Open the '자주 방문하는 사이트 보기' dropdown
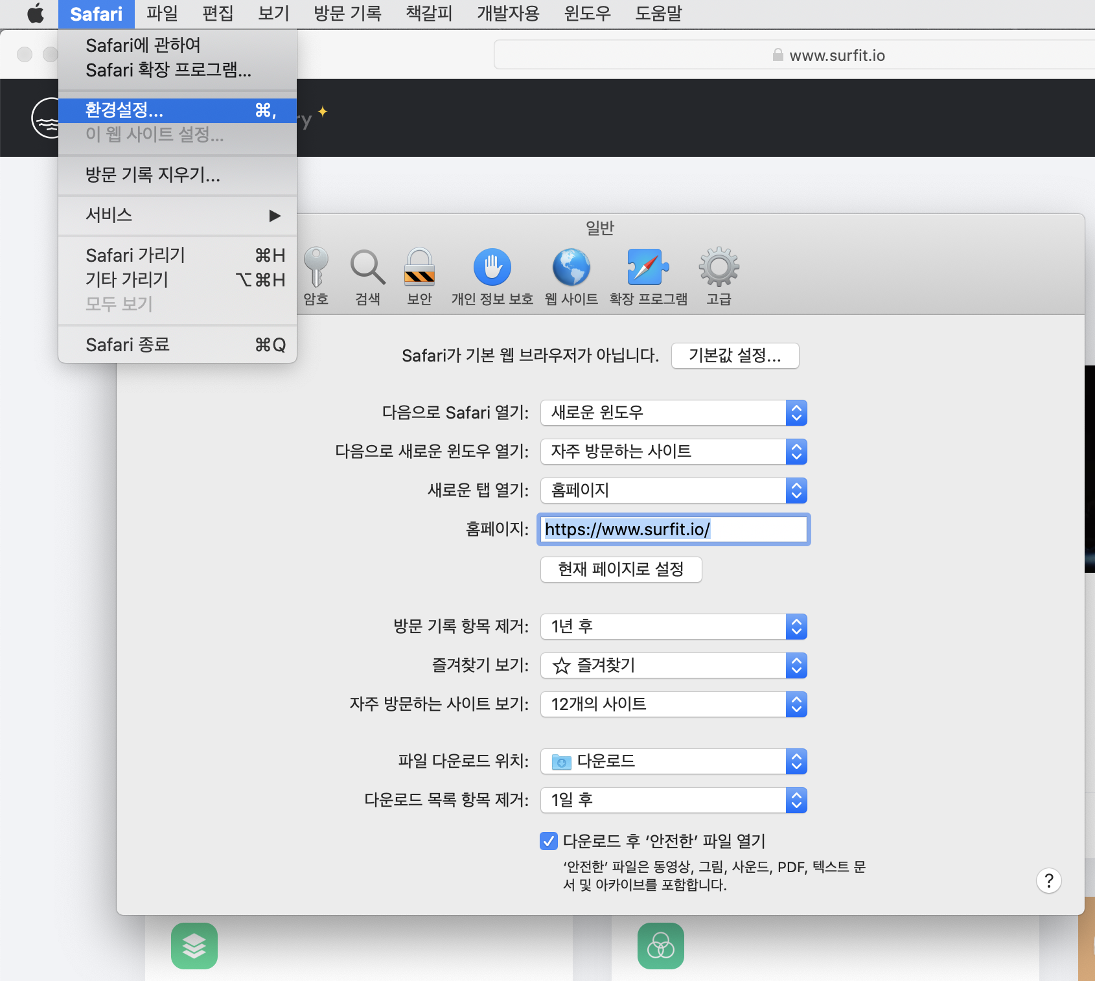Screen dimensions: 1095x981 point(674,704)
